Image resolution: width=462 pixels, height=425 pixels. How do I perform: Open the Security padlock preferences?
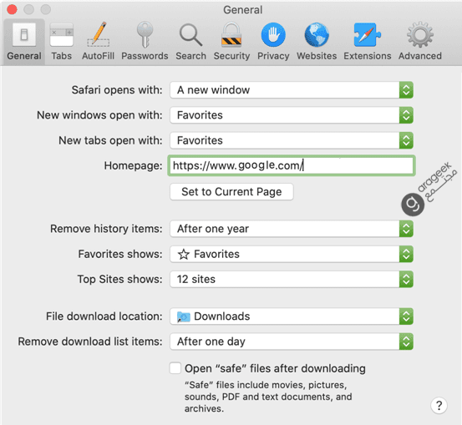pos(231,41)
